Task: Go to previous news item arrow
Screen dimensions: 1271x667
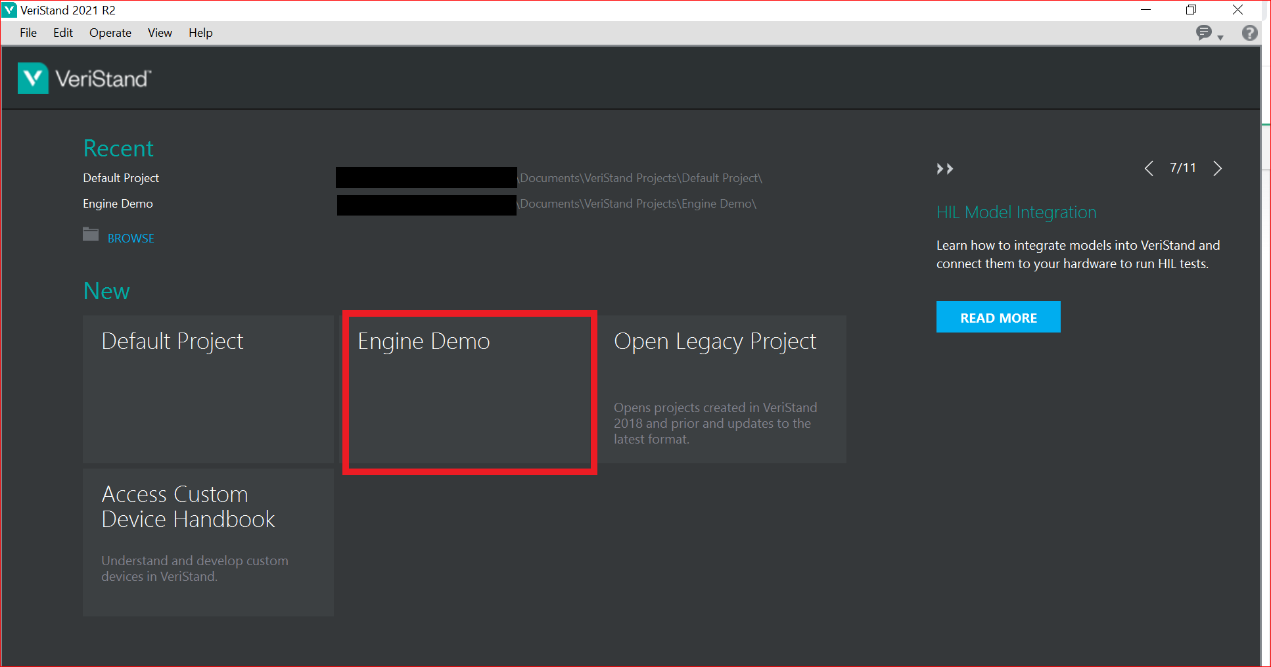Action: point(1149,168)
